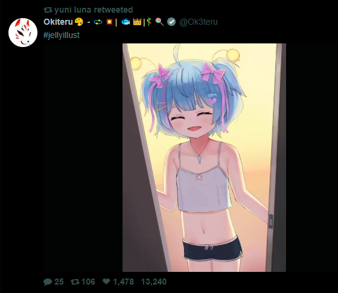
Task: Open Okiteru's fox mask avatar
Action: (x=23, y=33)
